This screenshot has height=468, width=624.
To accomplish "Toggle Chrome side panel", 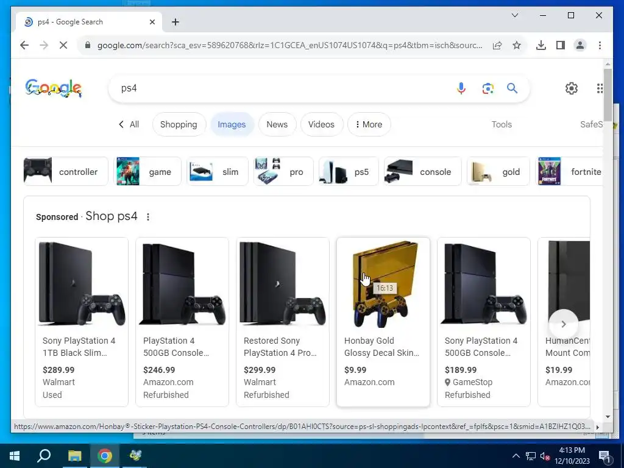I will (561, 45).
